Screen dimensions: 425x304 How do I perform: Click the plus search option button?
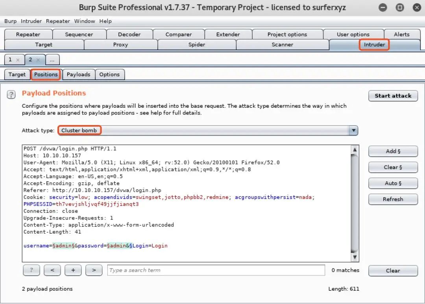click(73, 270)
